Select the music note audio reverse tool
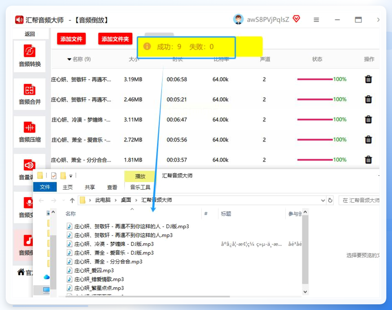The width and height of the screenshot is (392, 310). pos(28,240)
